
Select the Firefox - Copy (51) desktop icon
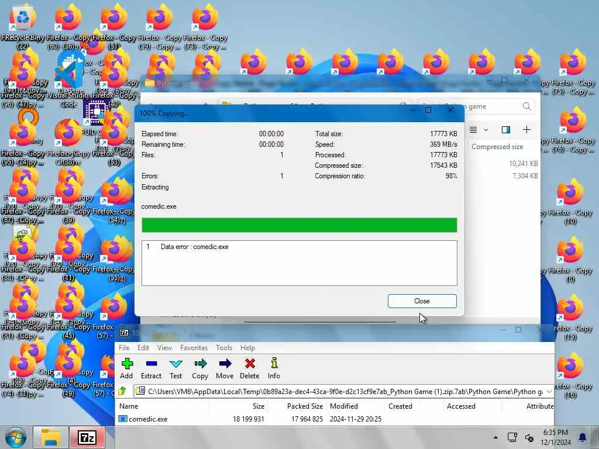click(114, 27)
